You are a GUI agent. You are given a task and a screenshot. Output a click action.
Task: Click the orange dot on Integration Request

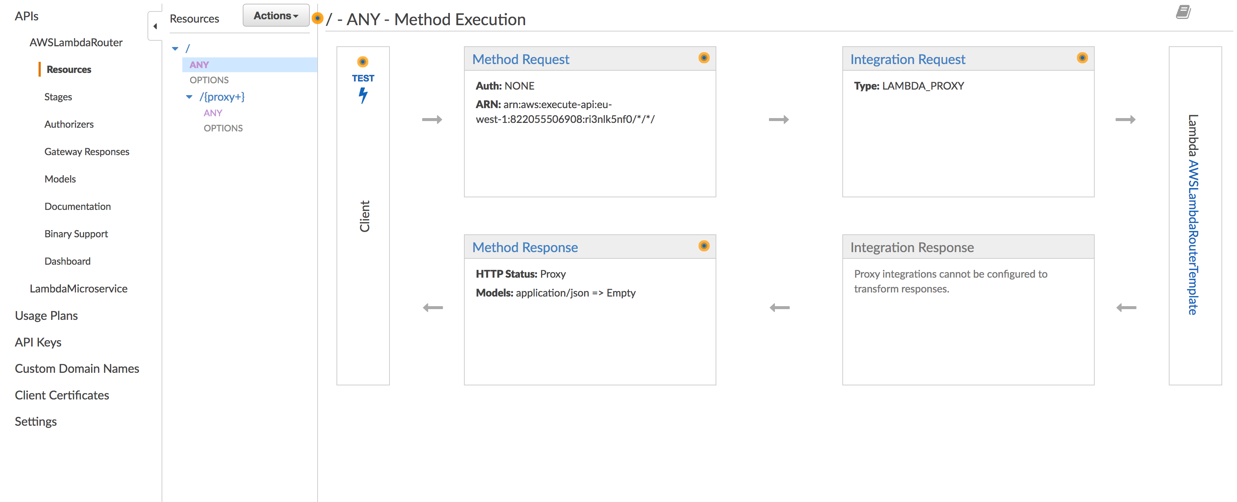click(x=1082, y=58)
